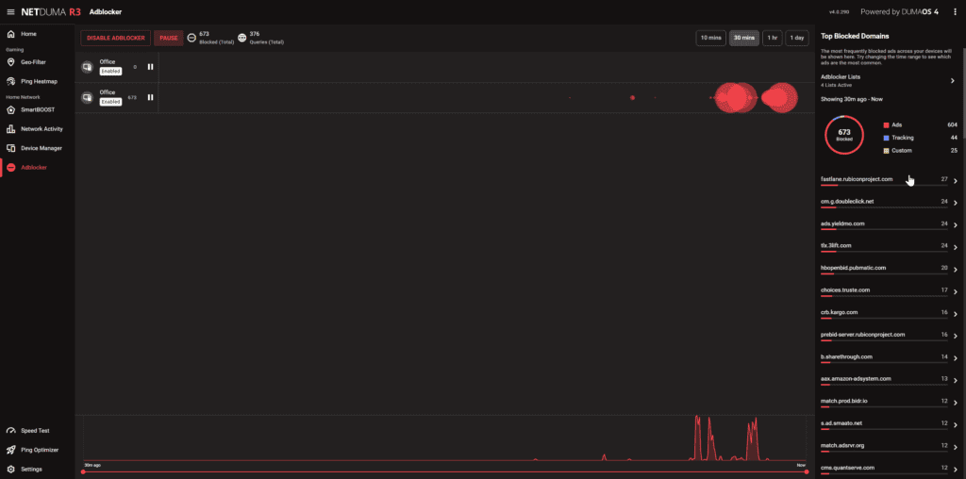
Task: Pause the first Office device's adblocking
Action: 150,67
